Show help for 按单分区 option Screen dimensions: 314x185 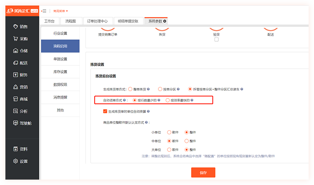(x=178, y=89)
